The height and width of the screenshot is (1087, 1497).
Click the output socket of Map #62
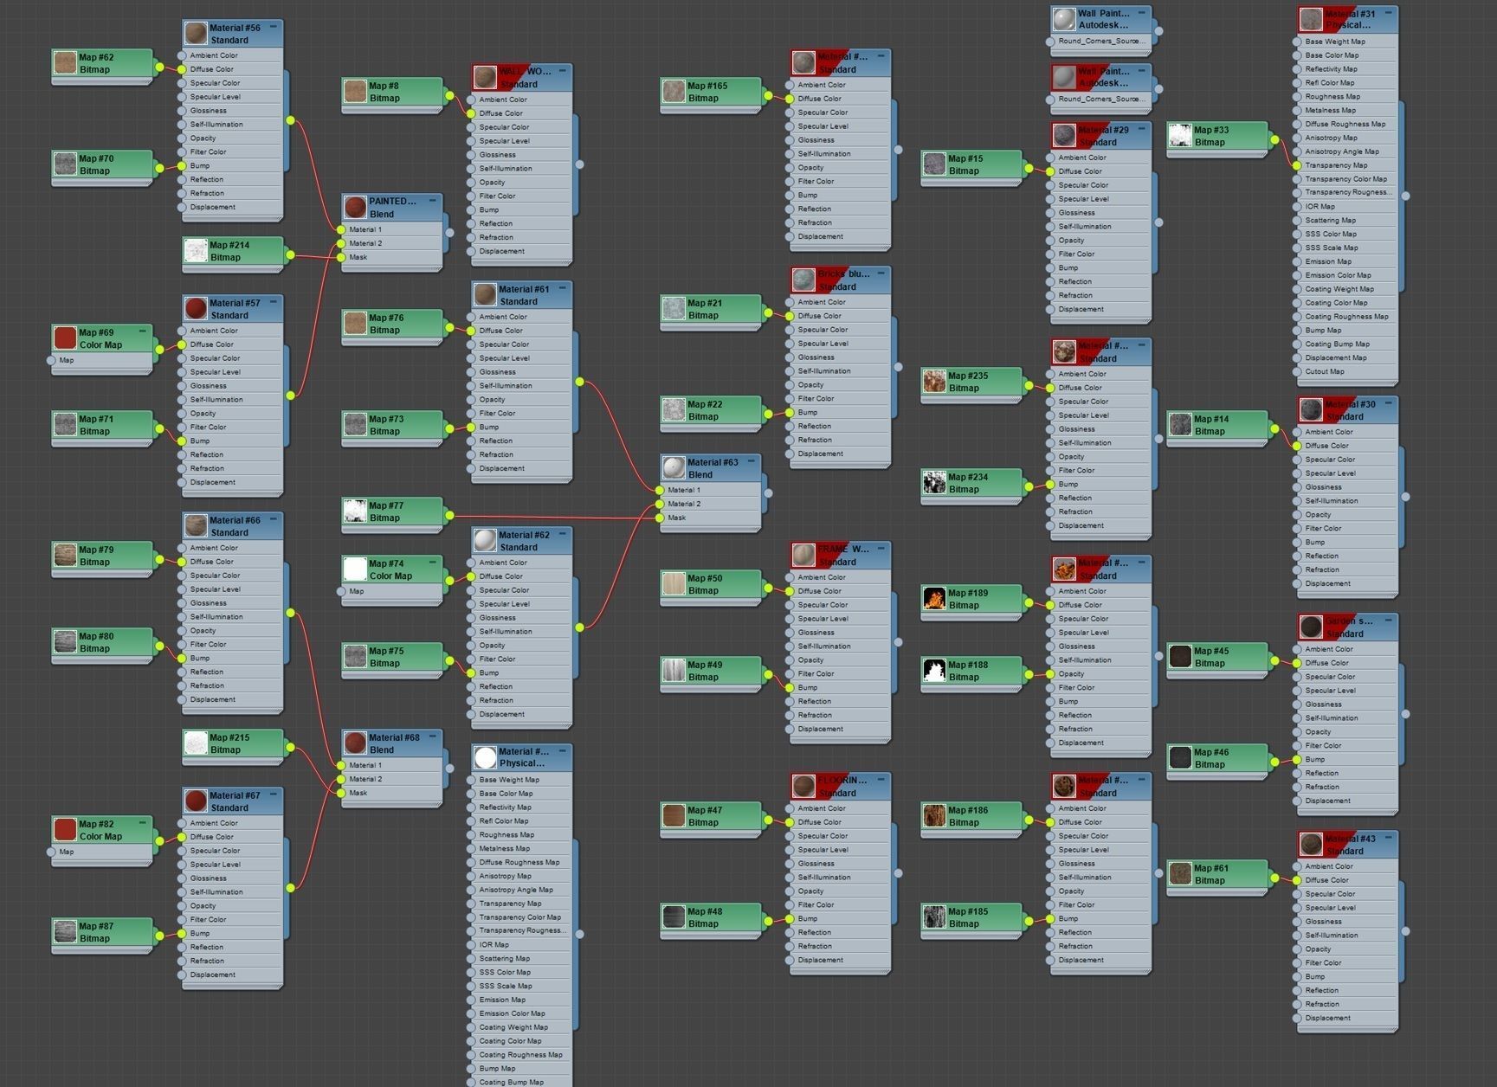[159, 67]
